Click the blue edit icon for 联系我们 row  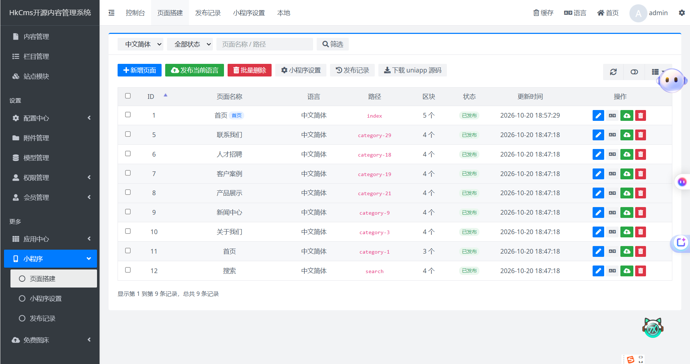[598, 135]
